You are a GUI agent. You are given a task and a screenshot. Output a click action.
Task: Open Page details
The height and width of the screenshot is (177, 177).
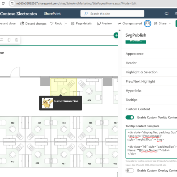pos(81,24)
